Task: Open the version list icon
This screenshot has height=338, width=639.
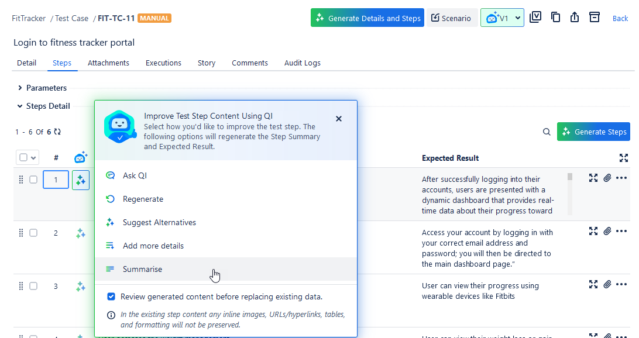Action: [535, 18]
